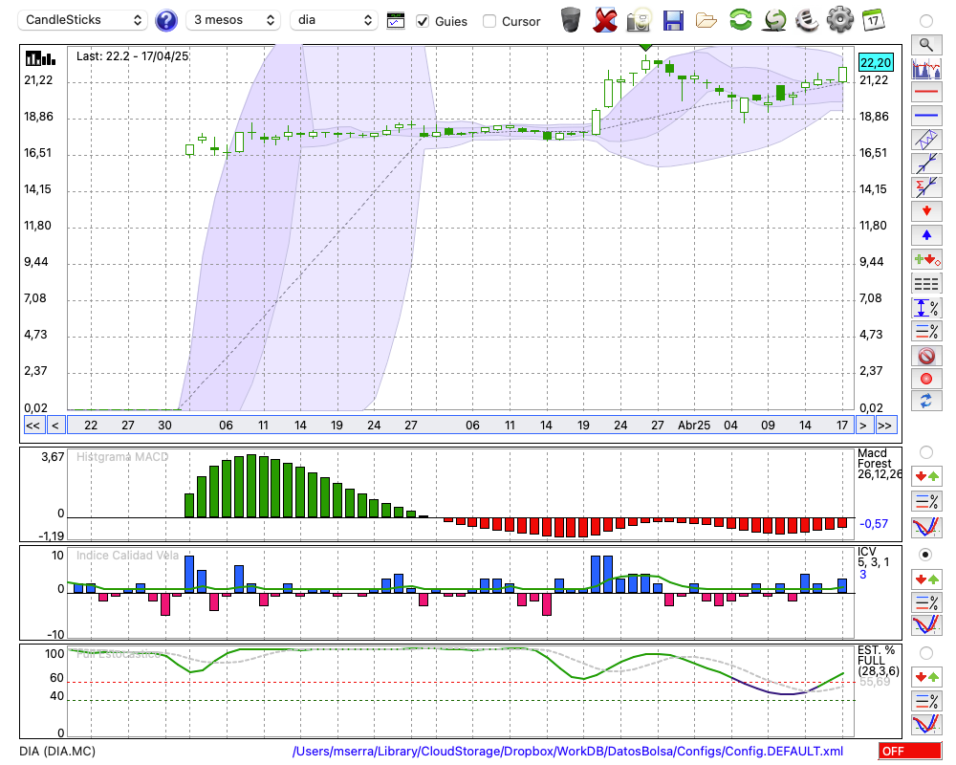This screenshot has width=956, height=765.
Task: Select the sigma regression line tool
Action: click(926, 186)
